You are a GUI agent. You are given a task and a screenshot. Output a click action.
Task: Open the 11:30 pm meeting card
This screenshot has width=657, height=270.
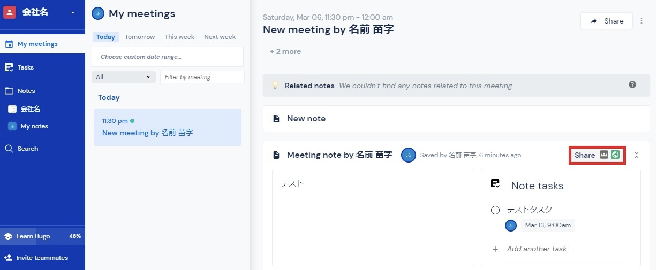pyautogui.click(x=168, y=127)
